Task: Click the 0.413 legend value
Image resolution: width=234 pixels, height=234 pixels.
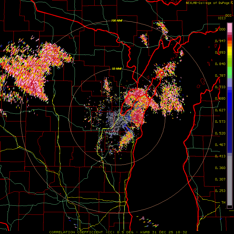Action: pos(220,156)
